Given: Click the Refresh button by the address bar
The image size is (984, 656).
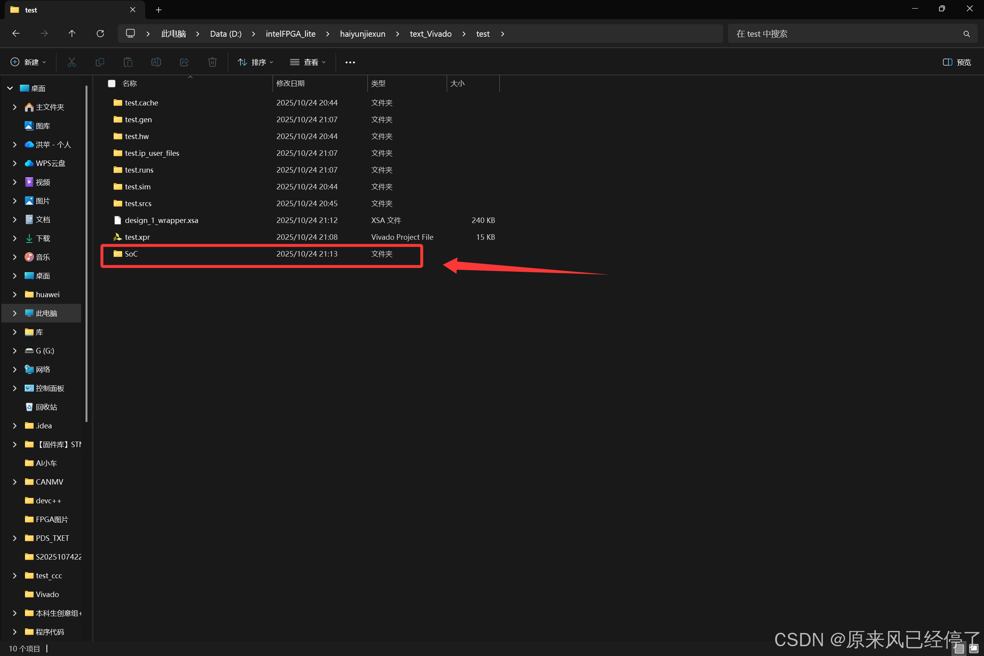Looking at the screenshot, I should click(100, 34).
